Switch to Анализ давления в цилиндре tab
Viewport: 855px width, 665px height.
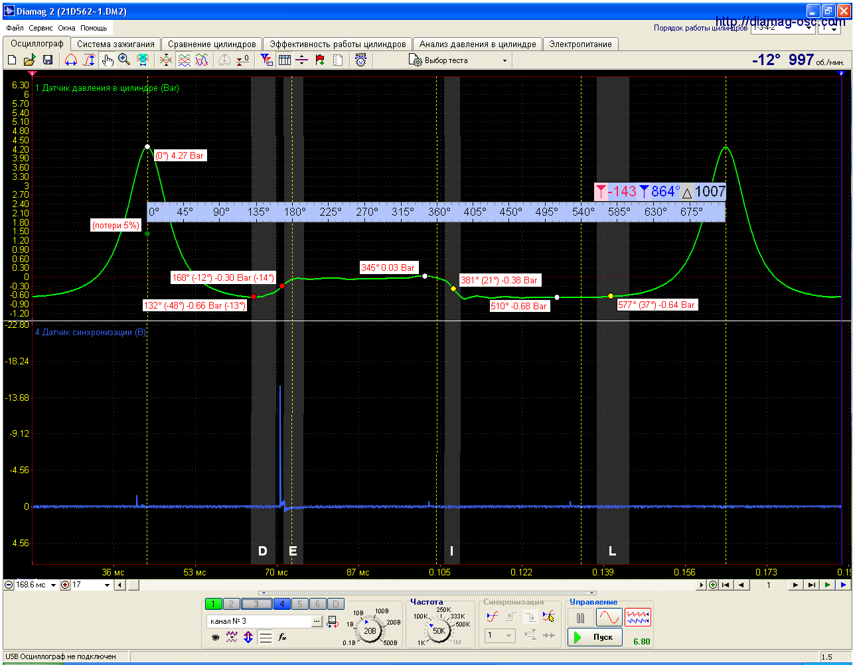coord(477,44)
